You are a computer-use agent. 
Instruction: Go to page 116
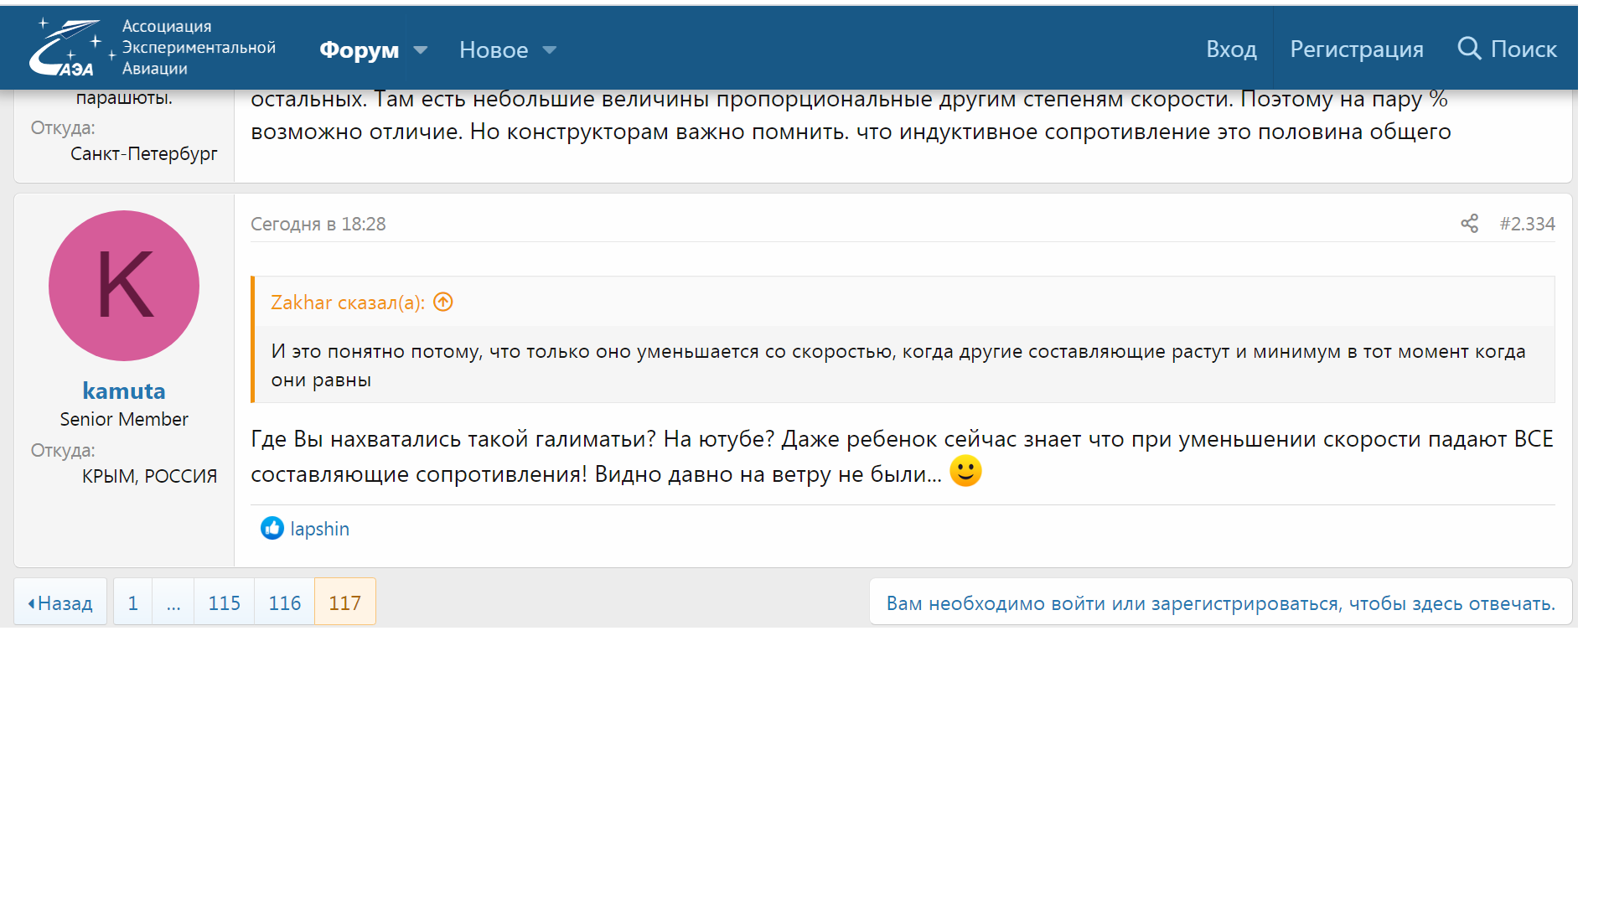pyautogui.click(x=284, y=602)
